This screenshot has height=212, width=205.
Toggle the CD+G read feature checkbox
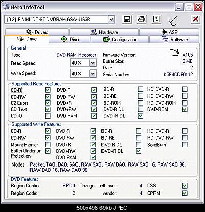[x=48, y=116]
